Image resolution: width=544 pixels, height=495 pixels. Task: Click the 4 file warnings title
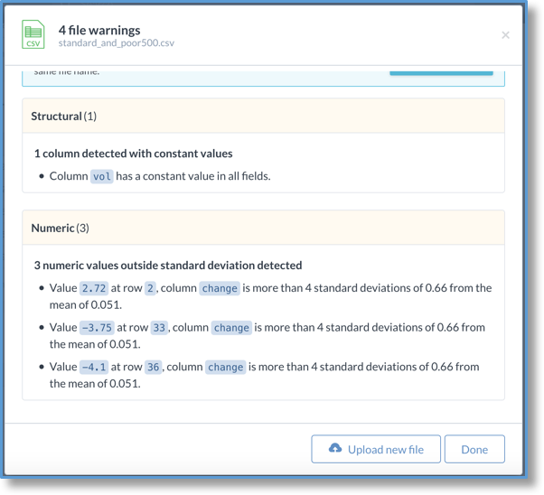(99, 30)
